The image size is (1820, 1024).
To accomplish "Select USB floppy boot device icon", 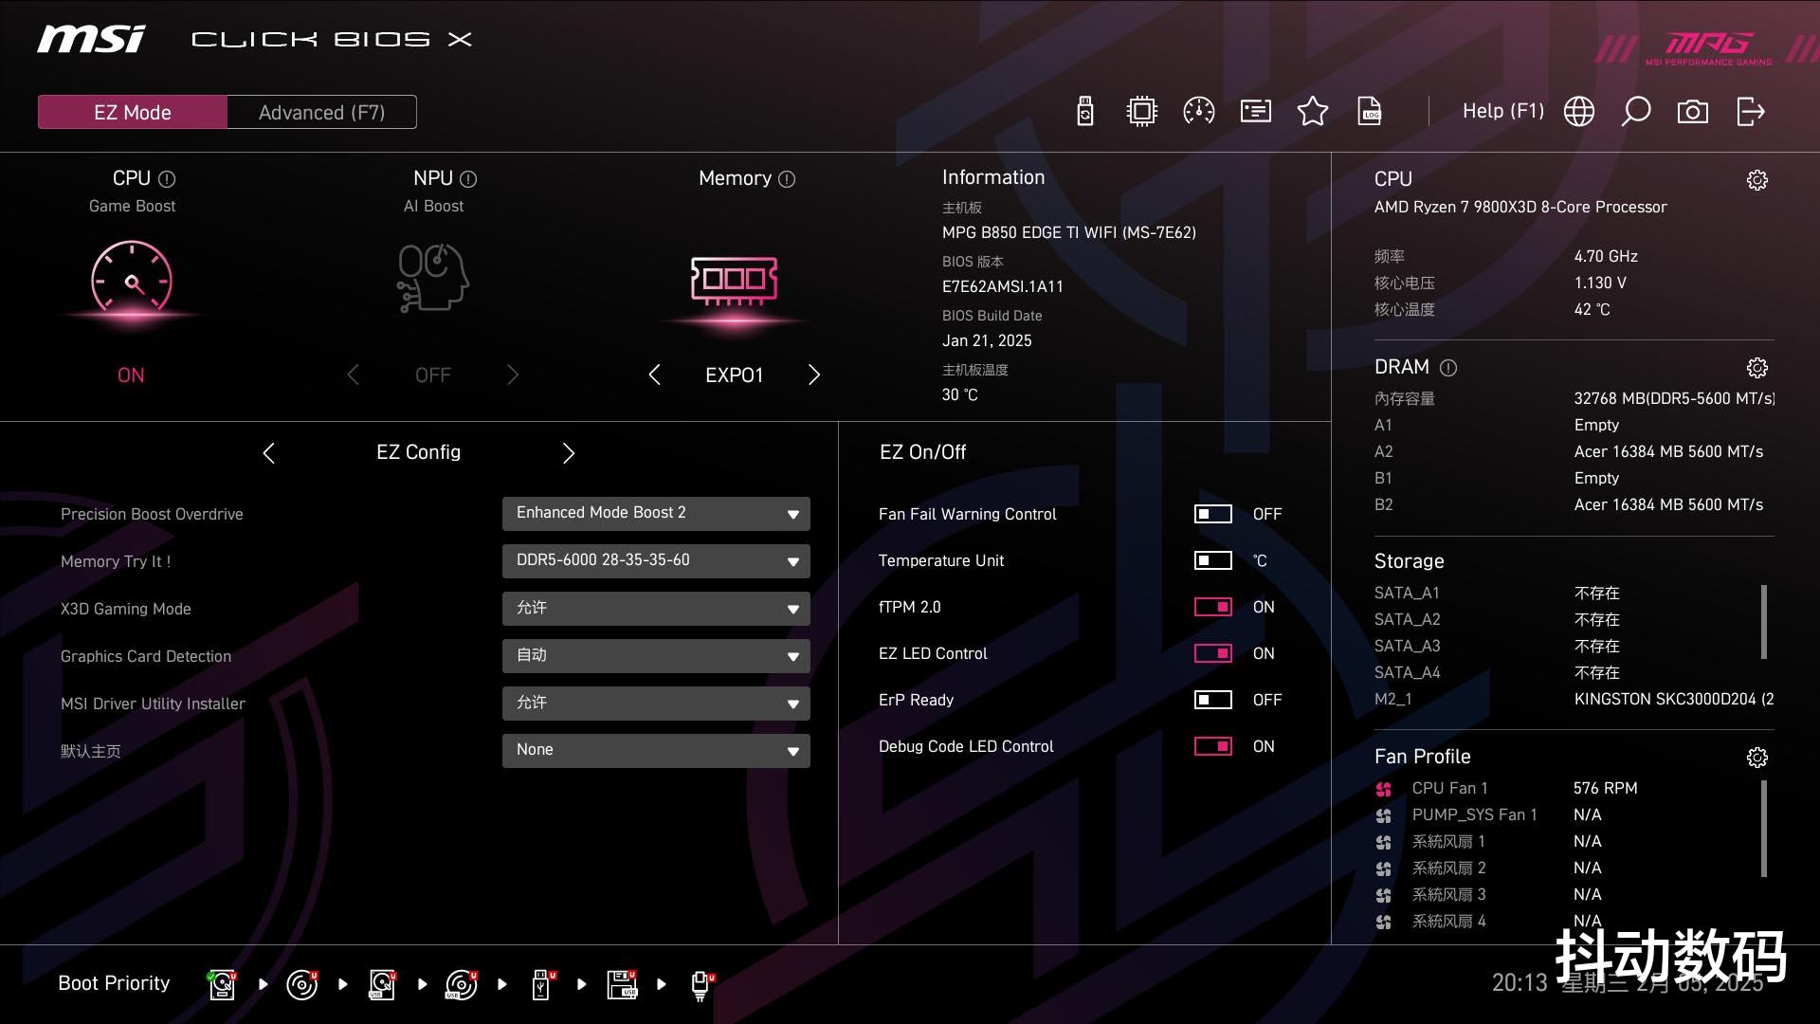I will [623, 984].
